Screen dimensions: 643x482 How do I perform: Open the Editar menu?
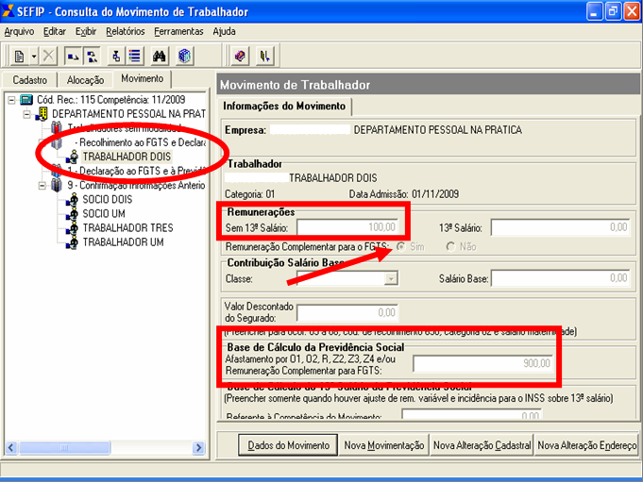click(55, 31)
